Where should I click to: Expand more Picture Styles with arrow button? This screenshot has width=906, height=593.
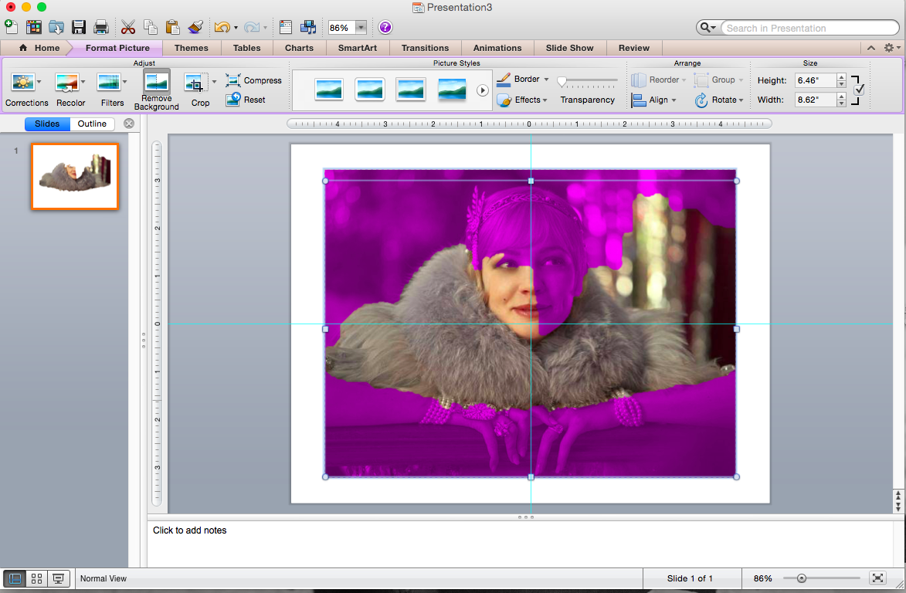click(x=483, y=90)
